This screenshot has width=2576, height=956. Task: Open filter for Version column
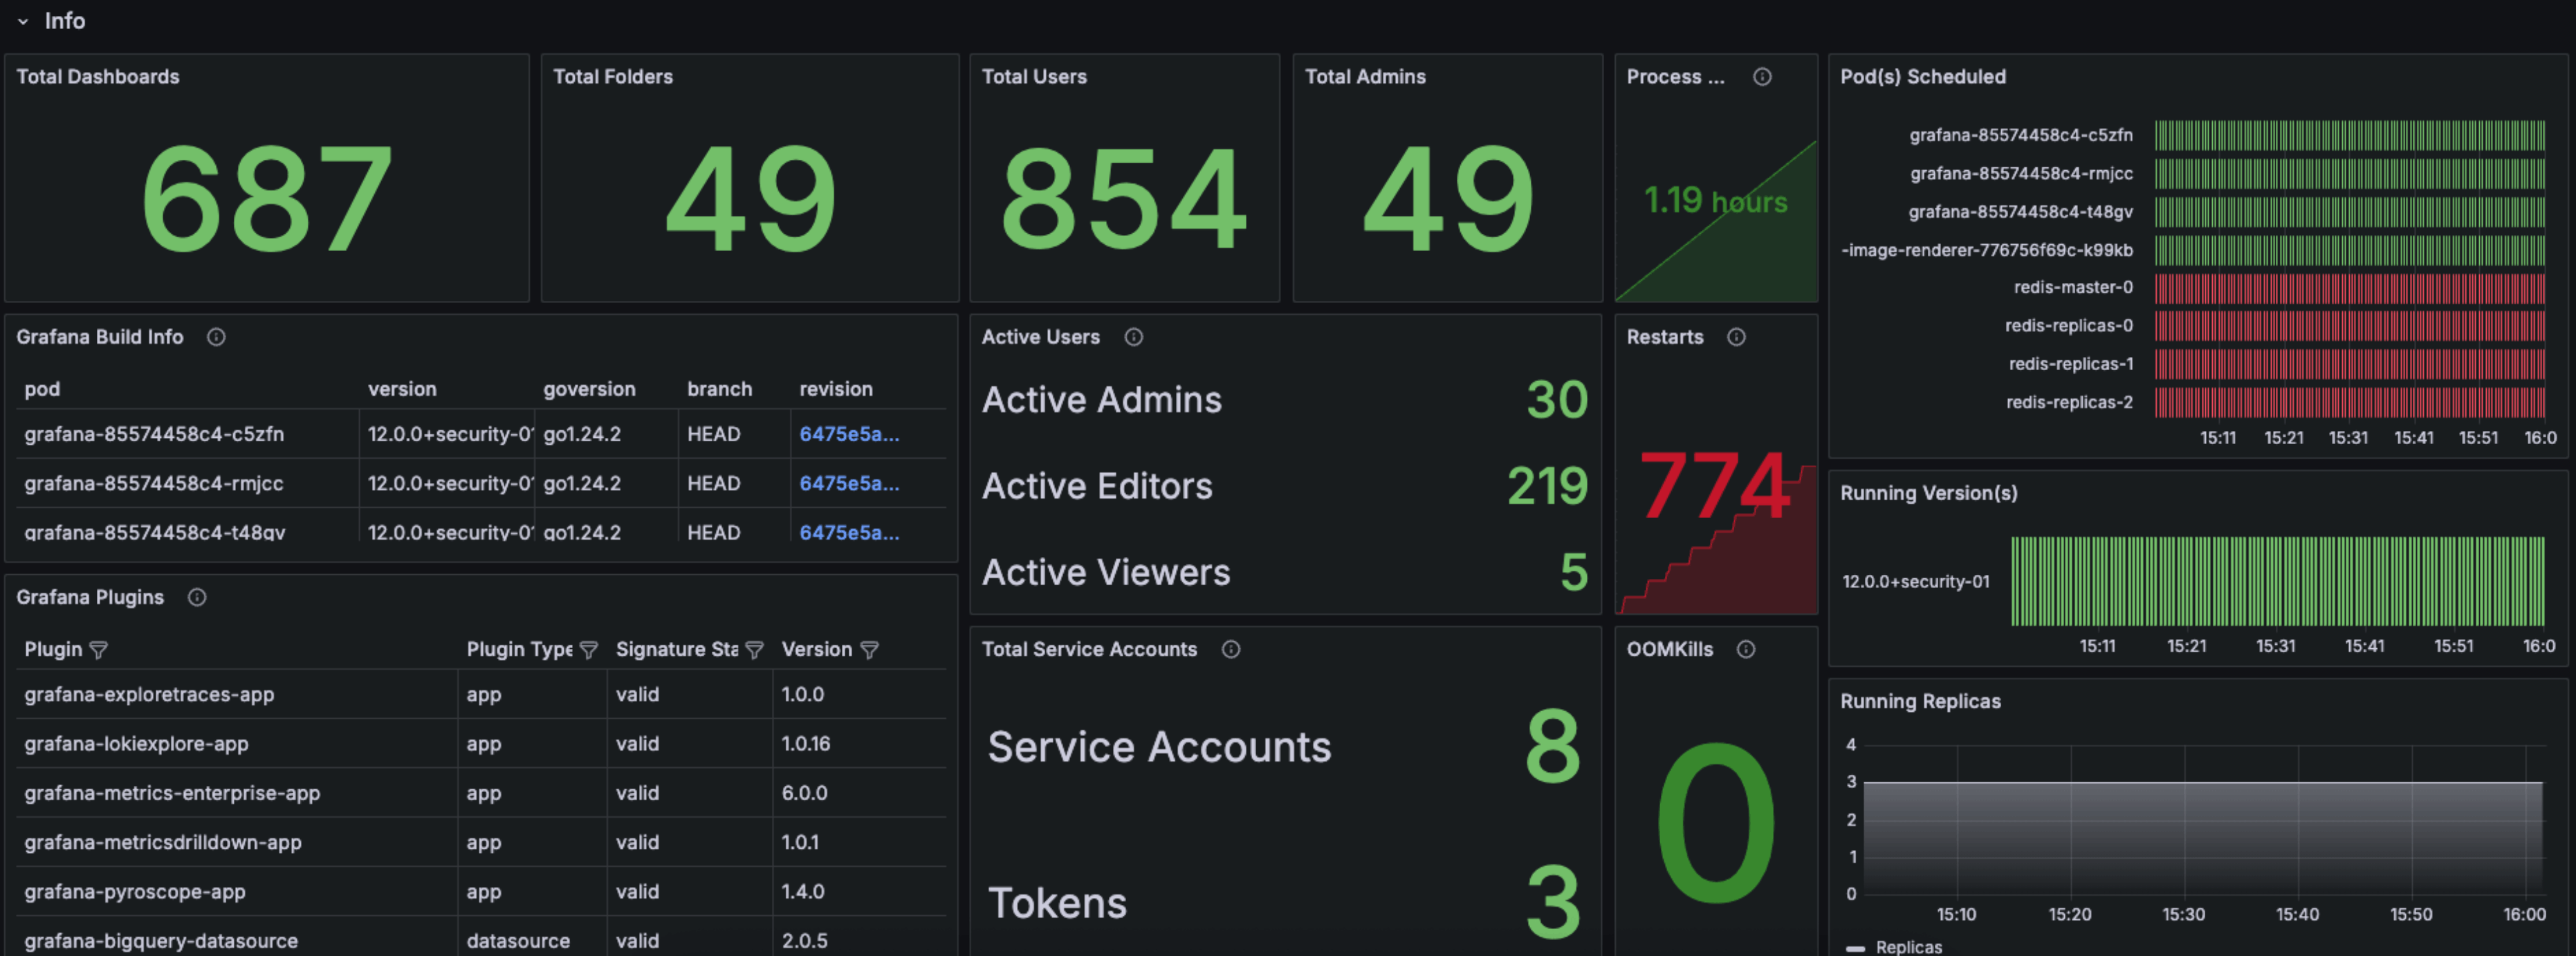869,650
